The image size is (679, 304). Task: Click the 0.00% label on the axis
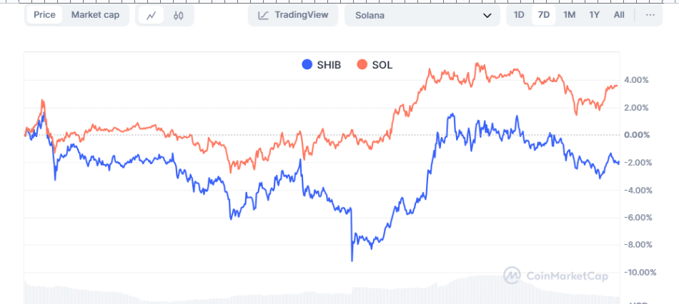coord(635,135)
